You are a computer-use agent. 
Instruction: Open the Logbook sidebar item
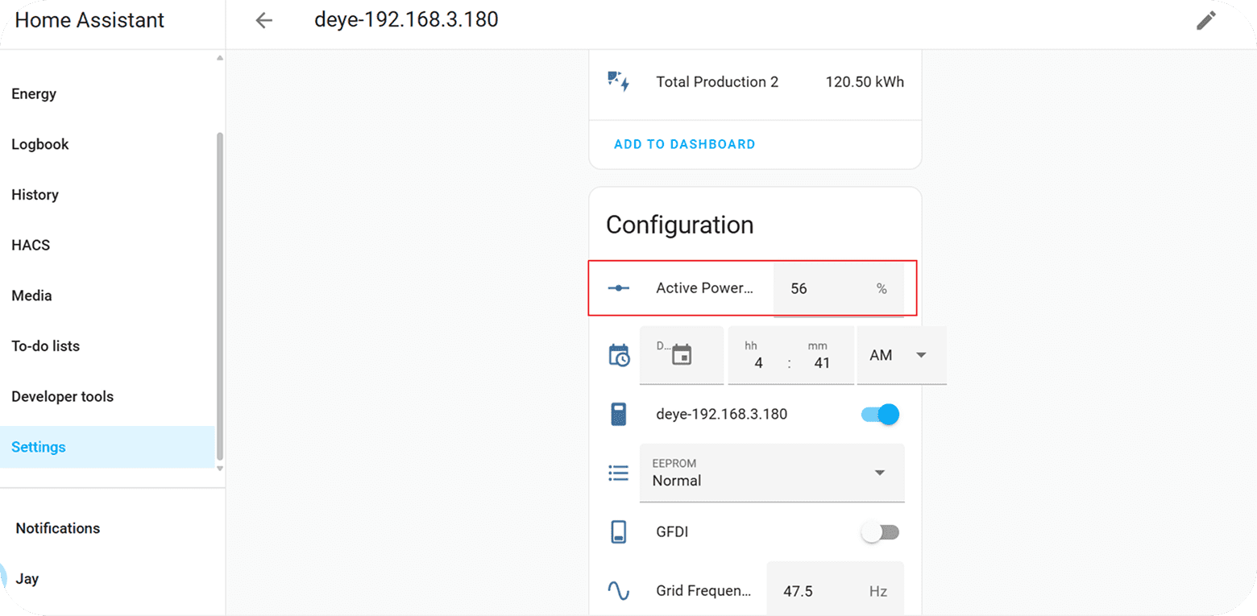click(x=40, y=144)
